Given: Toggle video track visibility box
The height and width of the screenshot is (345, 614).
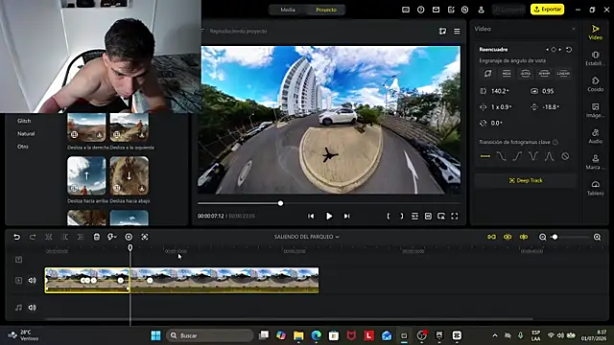Looking at the screenshot, I should [18, 280].
